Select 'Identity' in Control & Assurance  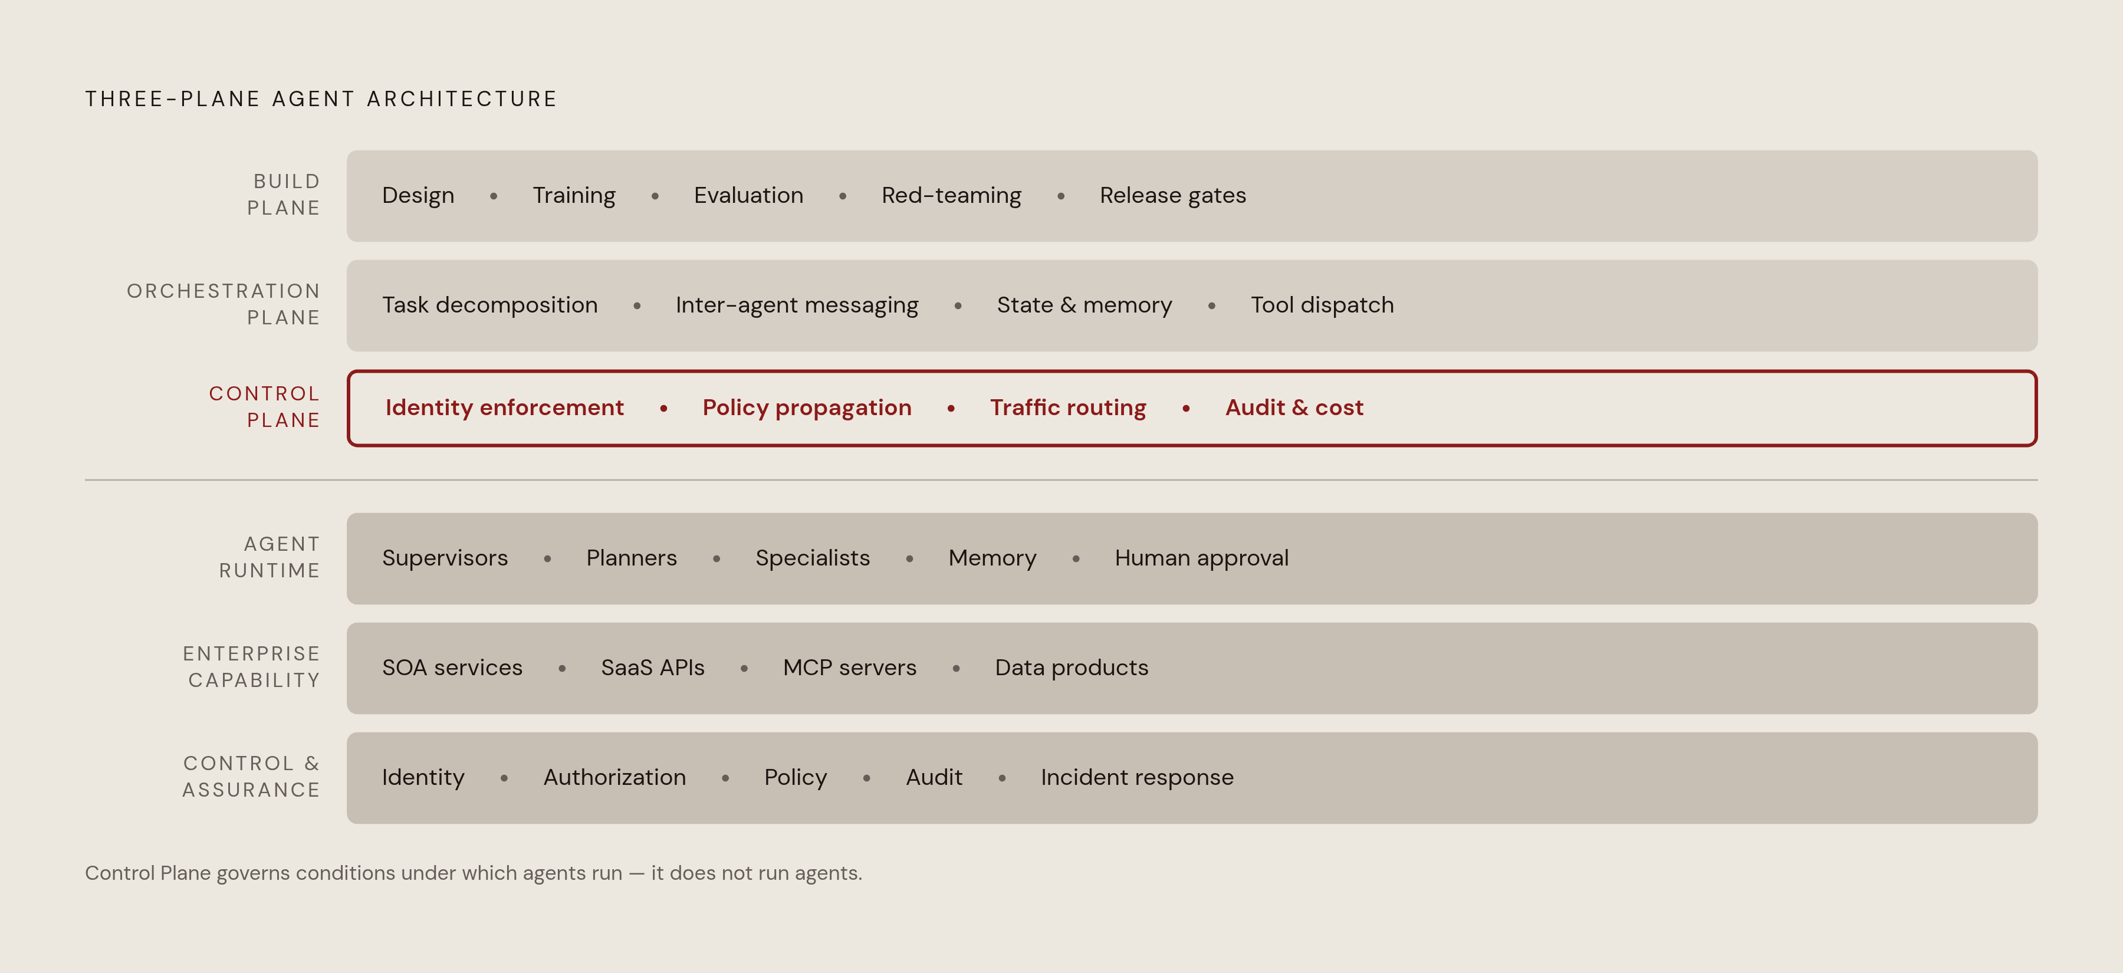coord(423,778)
